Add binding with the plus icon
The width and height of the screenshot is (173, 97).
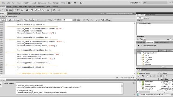(x=139, y=46)
